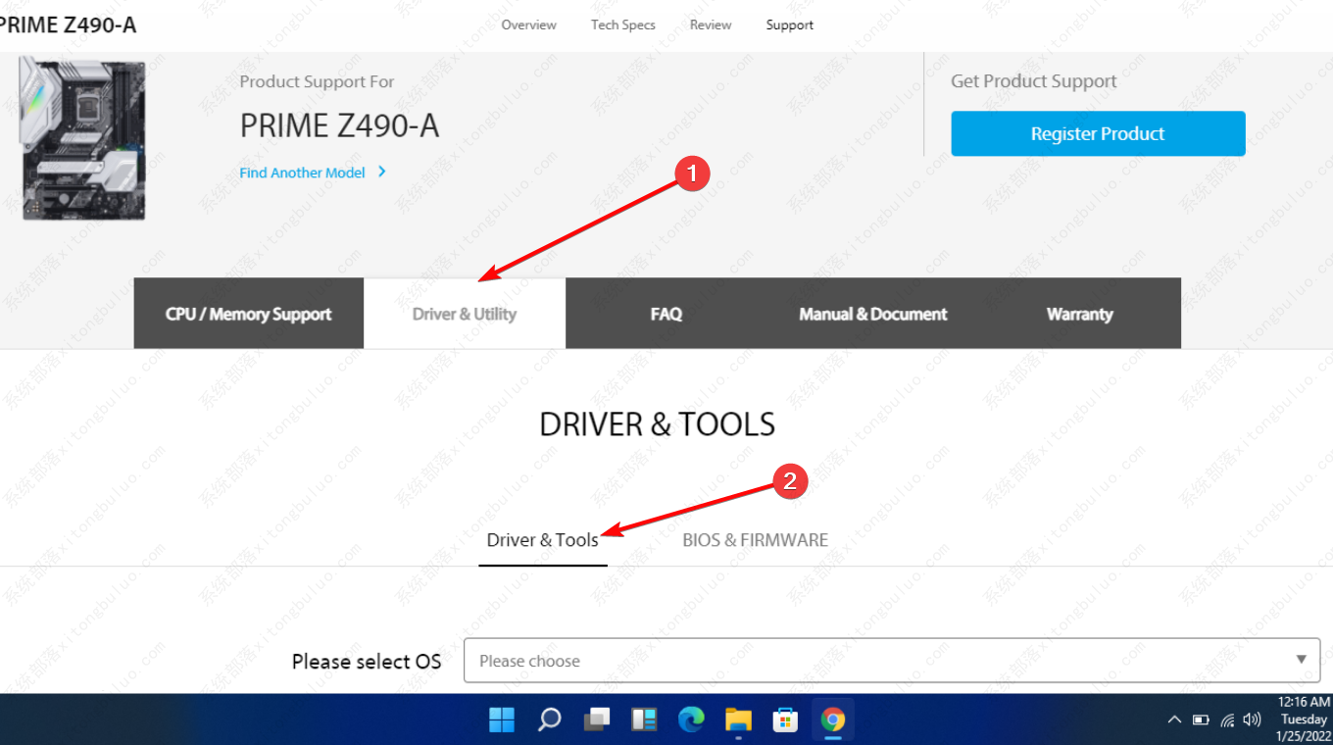The height and width of the screenshot is (745, 1333).
Task: Click the Register Product button
Action: coord(1098,133)
